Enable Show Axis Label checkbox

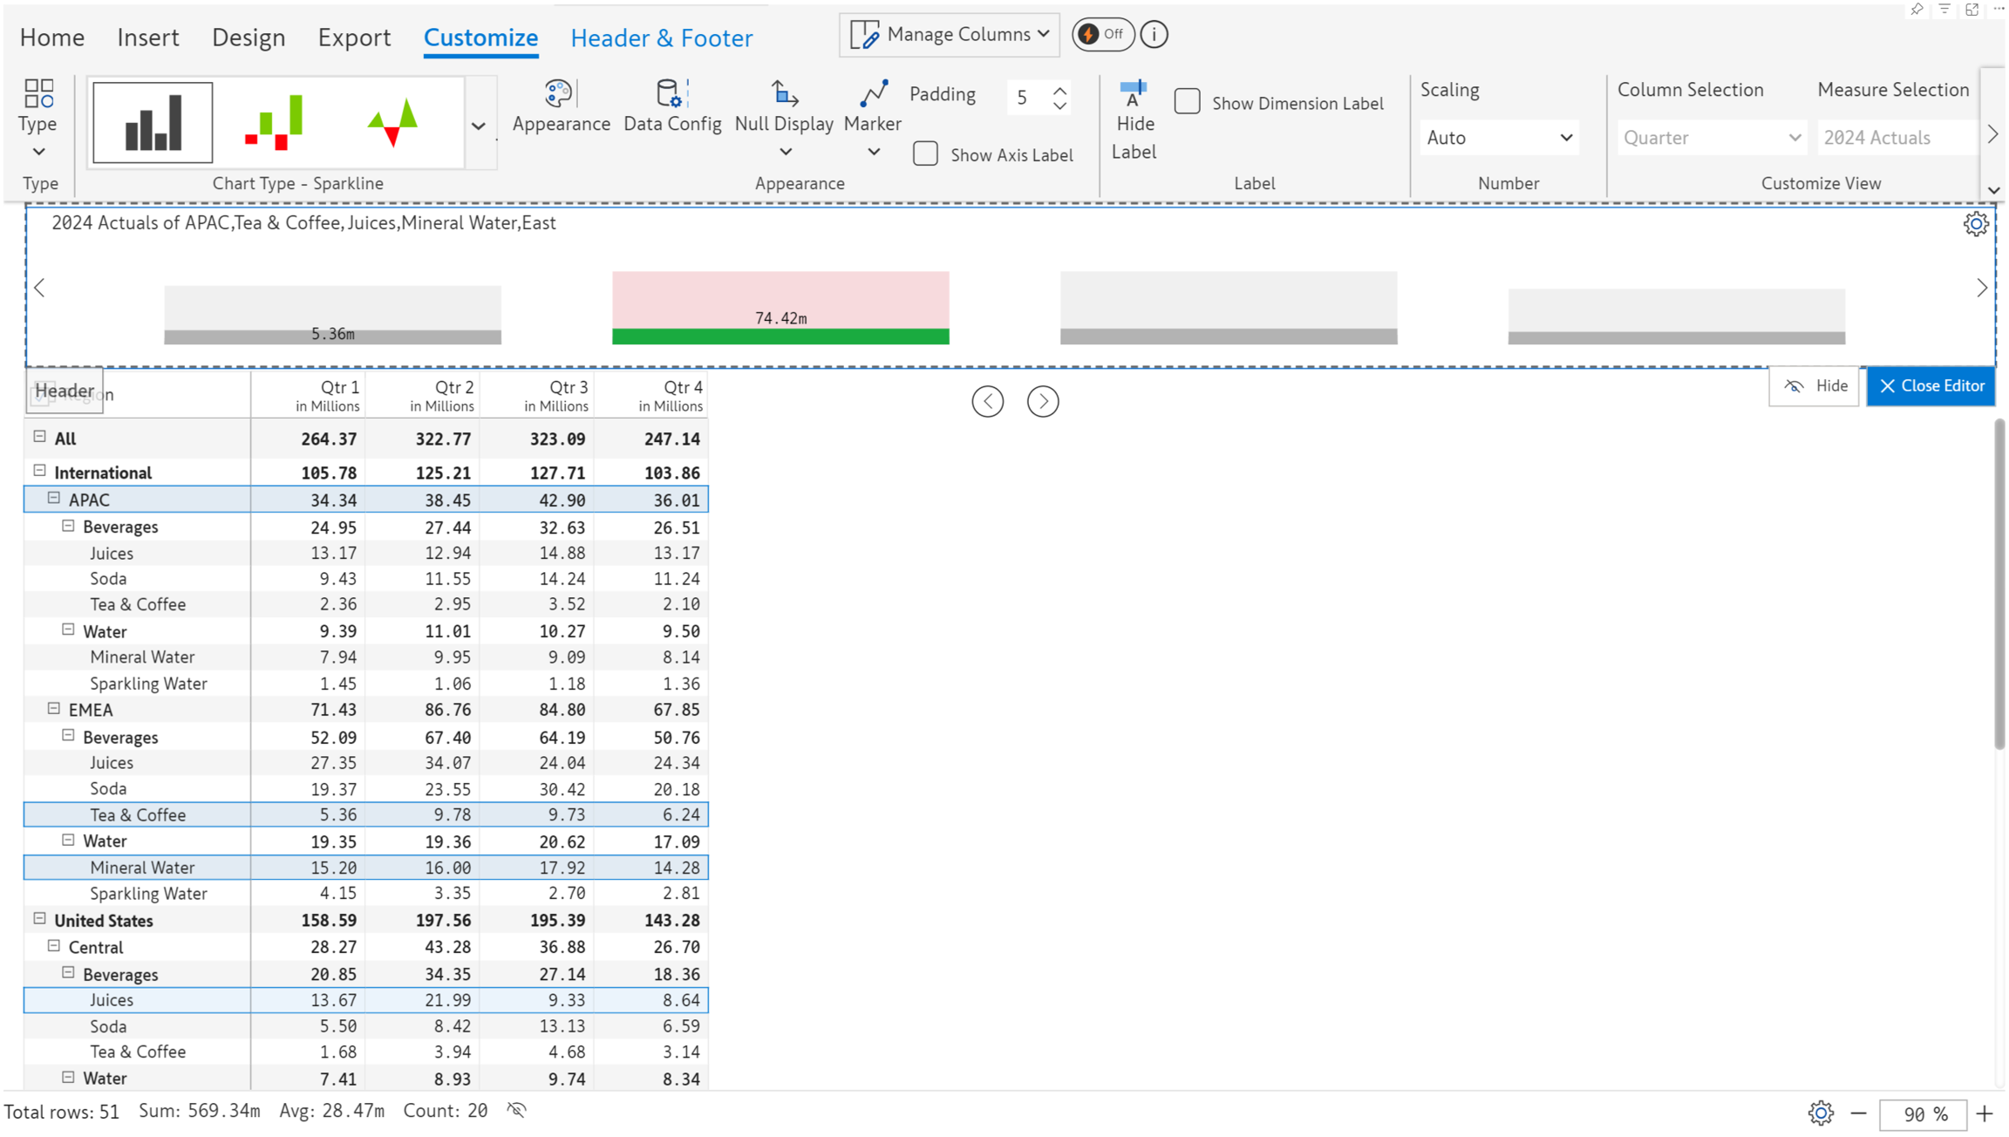[x=925, y=154]
